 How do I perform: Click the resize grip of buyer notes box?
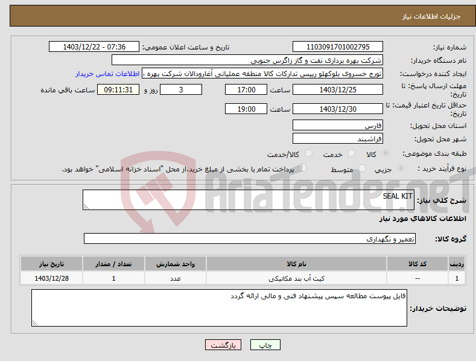pyautogui.click(x=35, y=323)
